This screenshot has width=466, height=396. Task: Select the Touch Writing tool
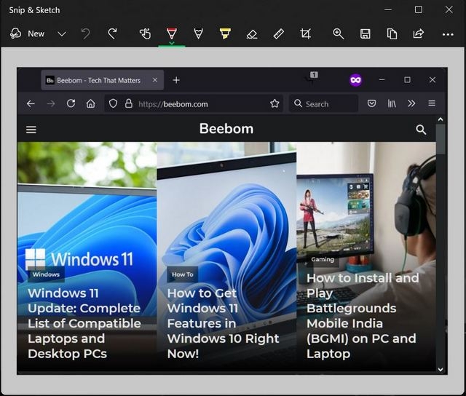(x=145, y=33)
